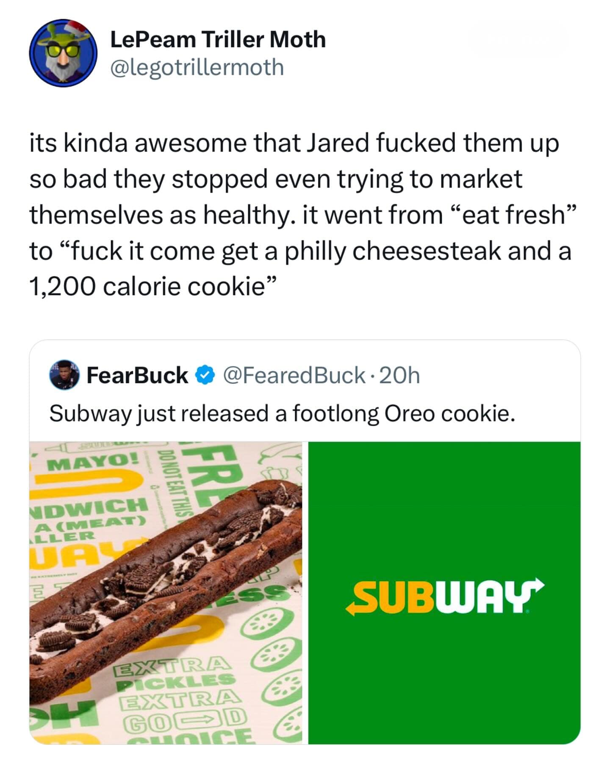The image size is (610, 761).
Task: Click FearBuck's blue verified badge
Action: [205, 375]
